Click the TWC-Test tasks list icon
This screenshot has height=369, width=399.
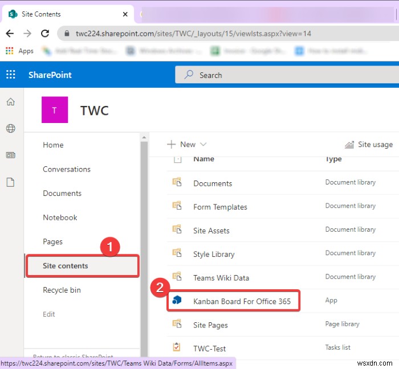coord(177,347)
